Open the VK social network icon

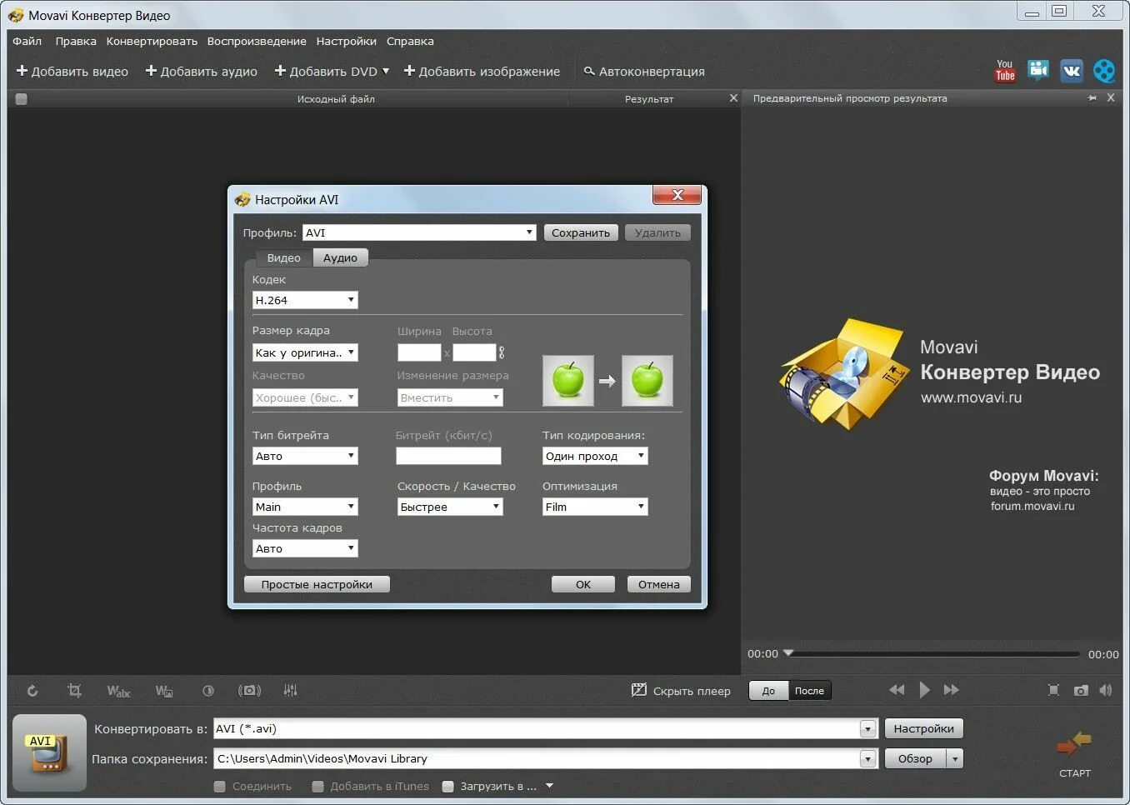point(1071,71)
